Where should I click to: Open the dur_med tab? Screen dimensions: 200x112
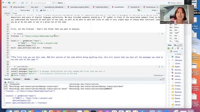click(x=34, y=7)
